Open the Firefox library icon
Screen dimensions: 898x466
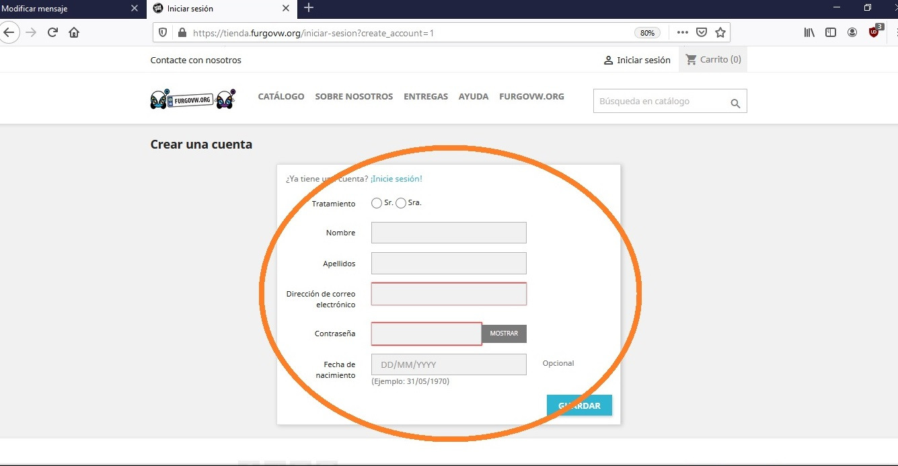(809, 32)
